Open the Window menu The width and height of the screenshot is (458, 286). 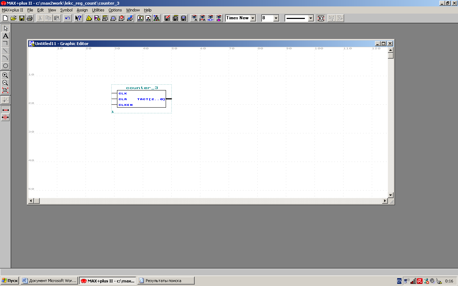(x=133, y=10)
